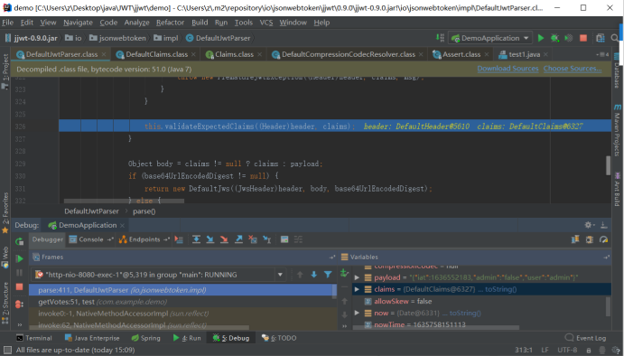The width and height of the screenshot is (624, 356).
Task: Expand the claims variable node
Action: (x=357, y=289)
